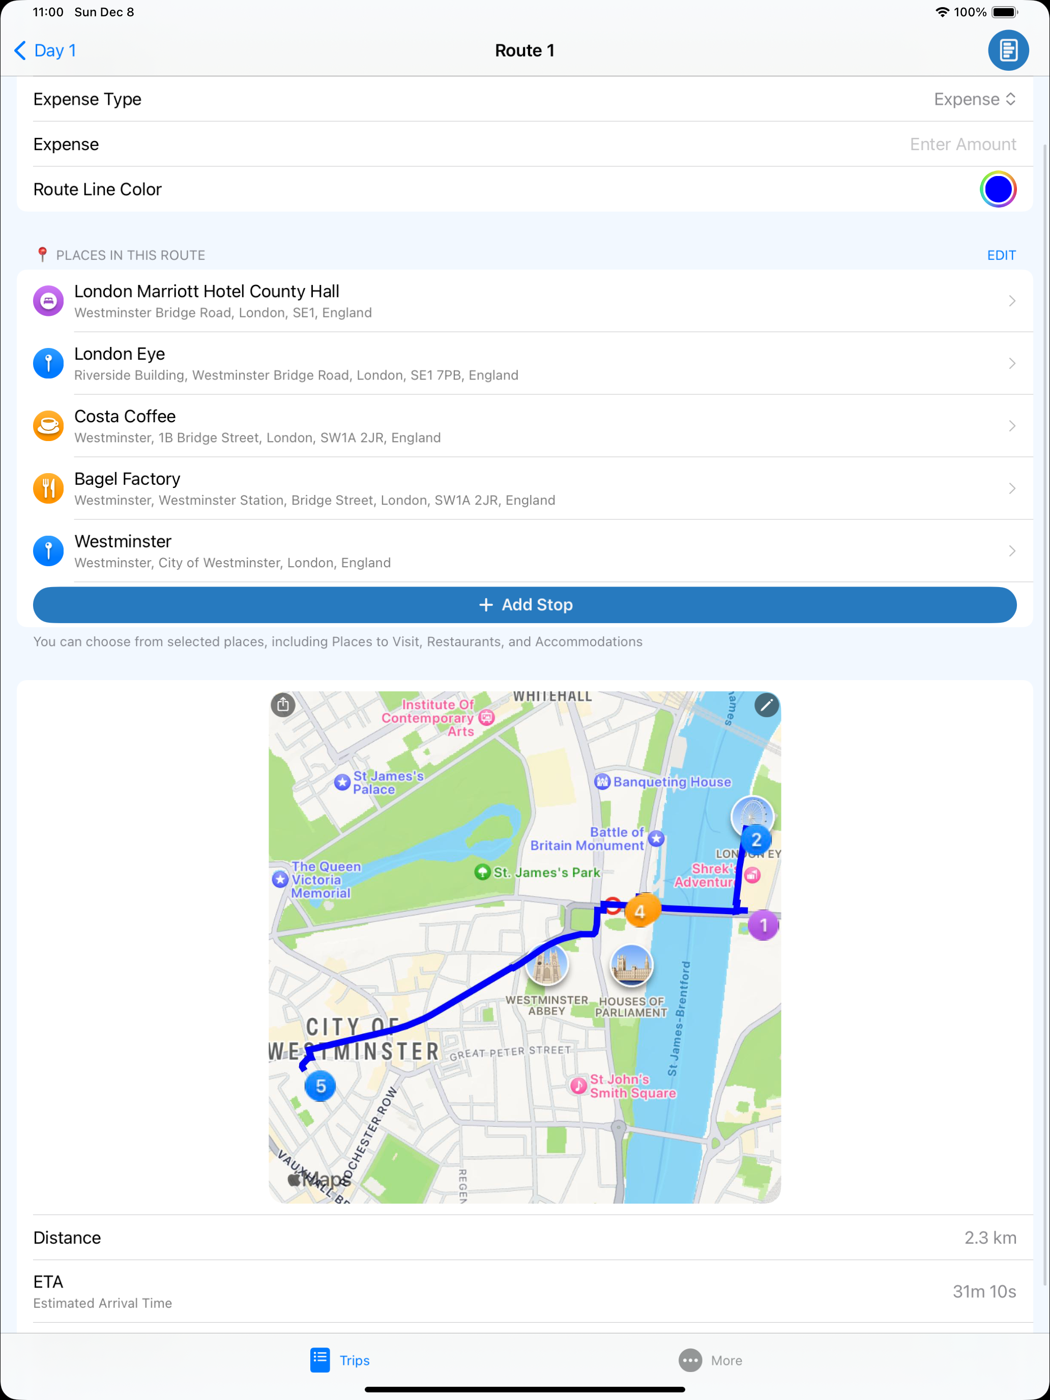The image size is (1050, 1400).
Task: Go back to Day 1
Action: point(45,50)
